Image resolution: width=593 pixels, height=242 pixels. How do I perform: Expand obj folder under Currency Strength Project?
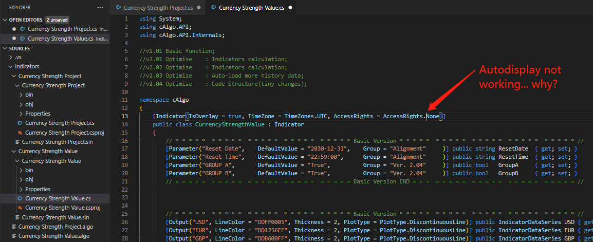pos(21,104)
